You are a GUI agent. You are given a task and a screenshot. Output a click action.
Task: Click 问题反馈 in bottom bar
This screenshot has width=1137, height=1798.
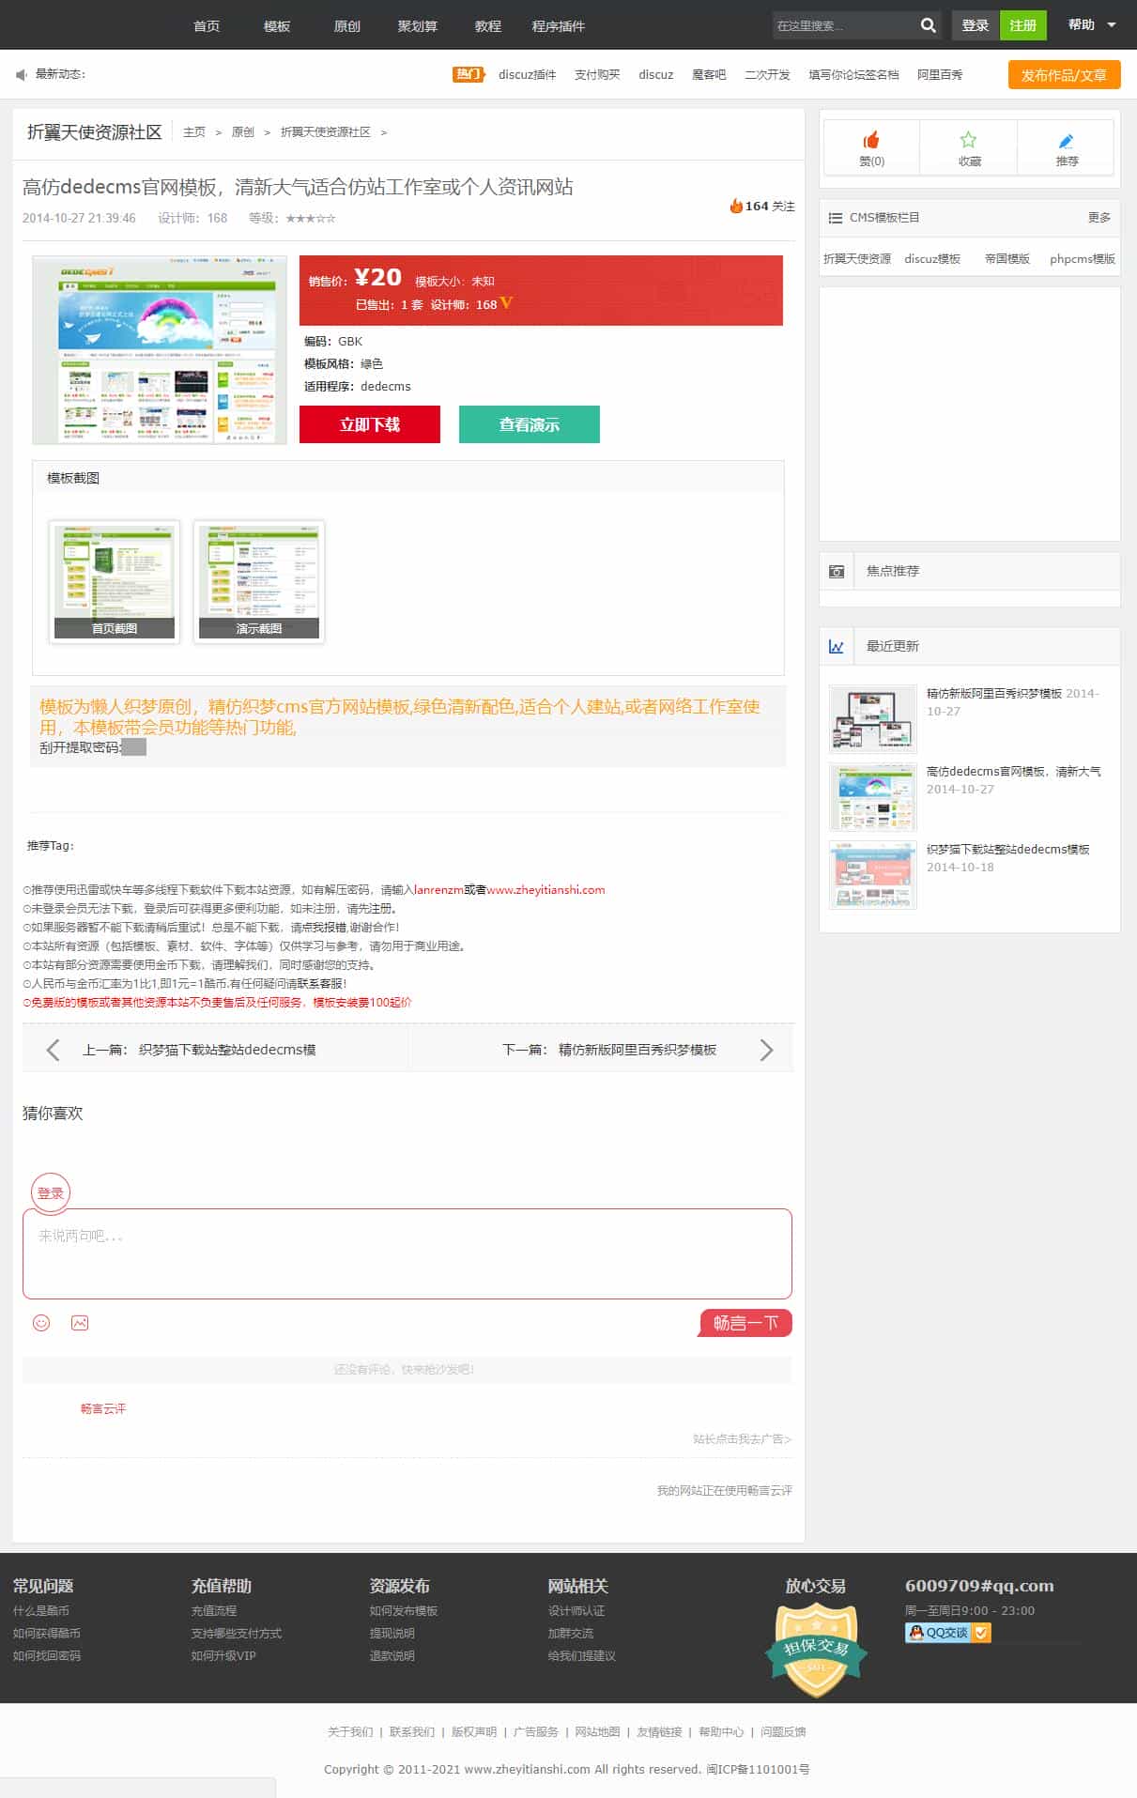(783, 1731)
